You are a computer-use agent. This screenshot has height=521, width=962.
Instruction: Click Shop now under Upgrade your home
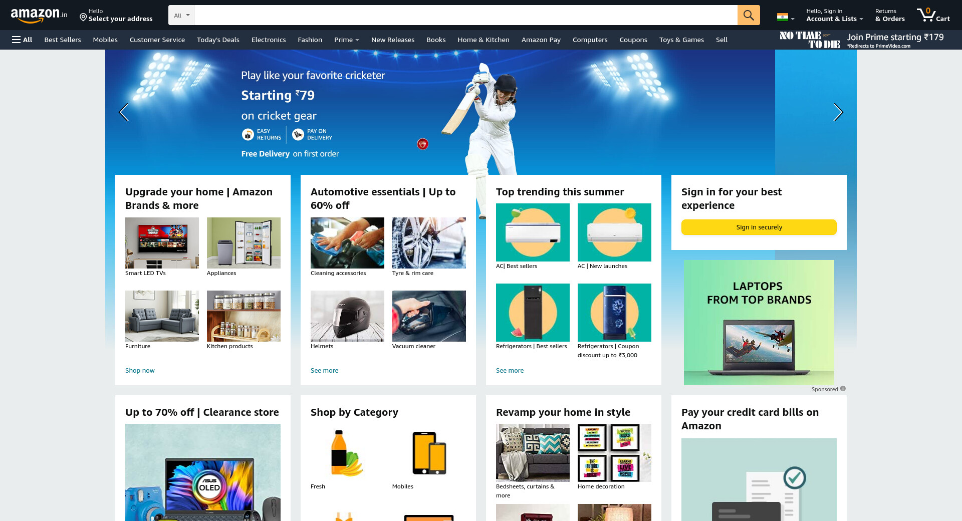click(x=140, y=370)
